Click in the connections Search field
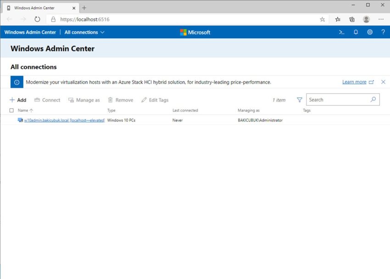This screenshot has width=390, height=279. click(337, 100)
